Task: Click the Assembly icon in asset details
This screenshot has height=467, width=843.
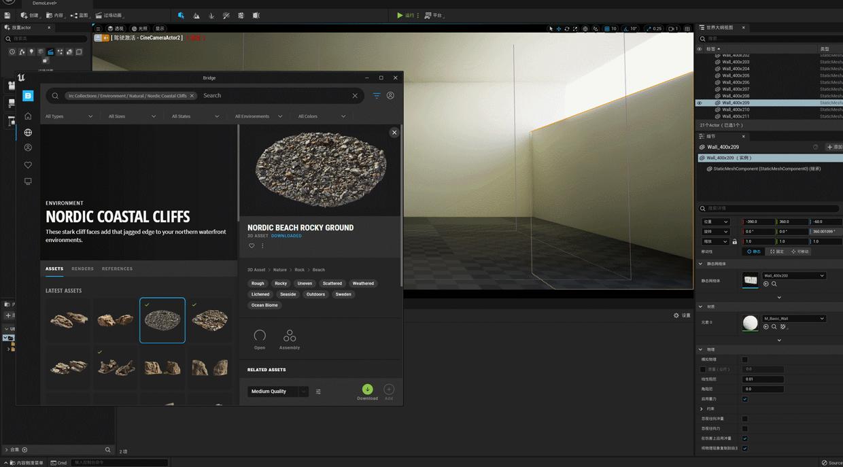Action: [x=290, y=336]
